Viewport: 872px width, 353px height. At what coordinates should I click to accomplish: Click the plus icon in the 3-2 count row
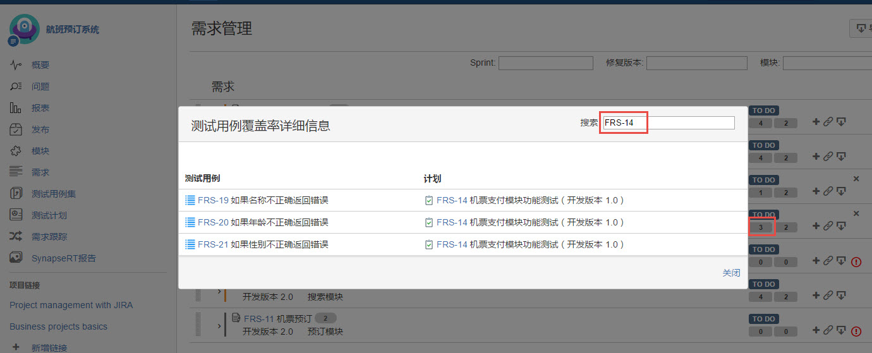pyautogui.click(x=816, y=226)
